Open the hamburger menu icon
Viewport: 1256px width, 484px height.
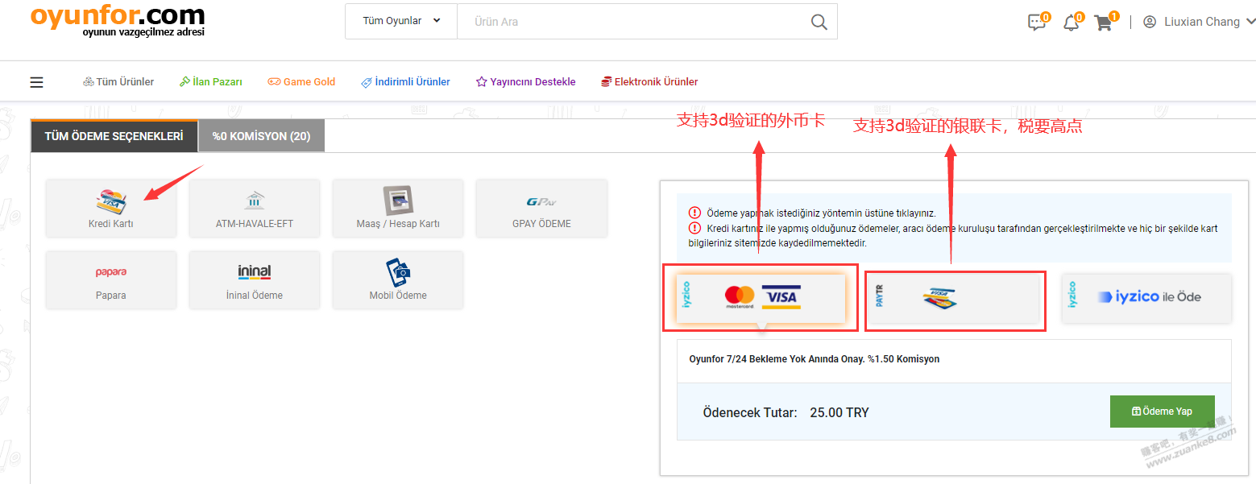pos(36,82)
